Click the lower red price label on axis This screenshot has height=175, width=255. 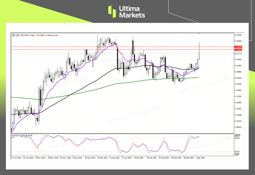click(x=238, y=50)
